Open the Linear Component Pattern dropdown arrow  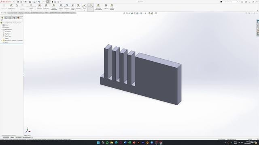[31, 10]
